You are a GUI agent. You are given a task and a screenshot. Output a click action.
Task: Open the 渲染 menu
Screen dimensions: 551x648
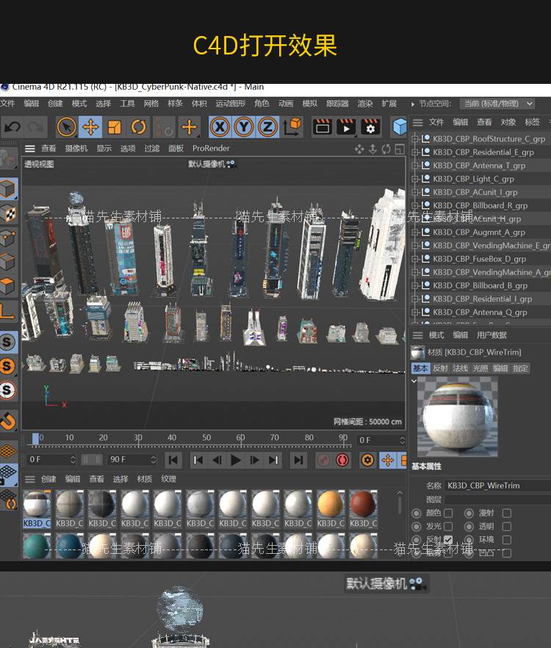[x=365, y=103]
